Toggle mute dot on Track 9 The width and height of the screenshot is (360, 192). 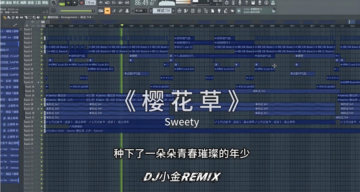pyautogui.click(x=41, y=64)
